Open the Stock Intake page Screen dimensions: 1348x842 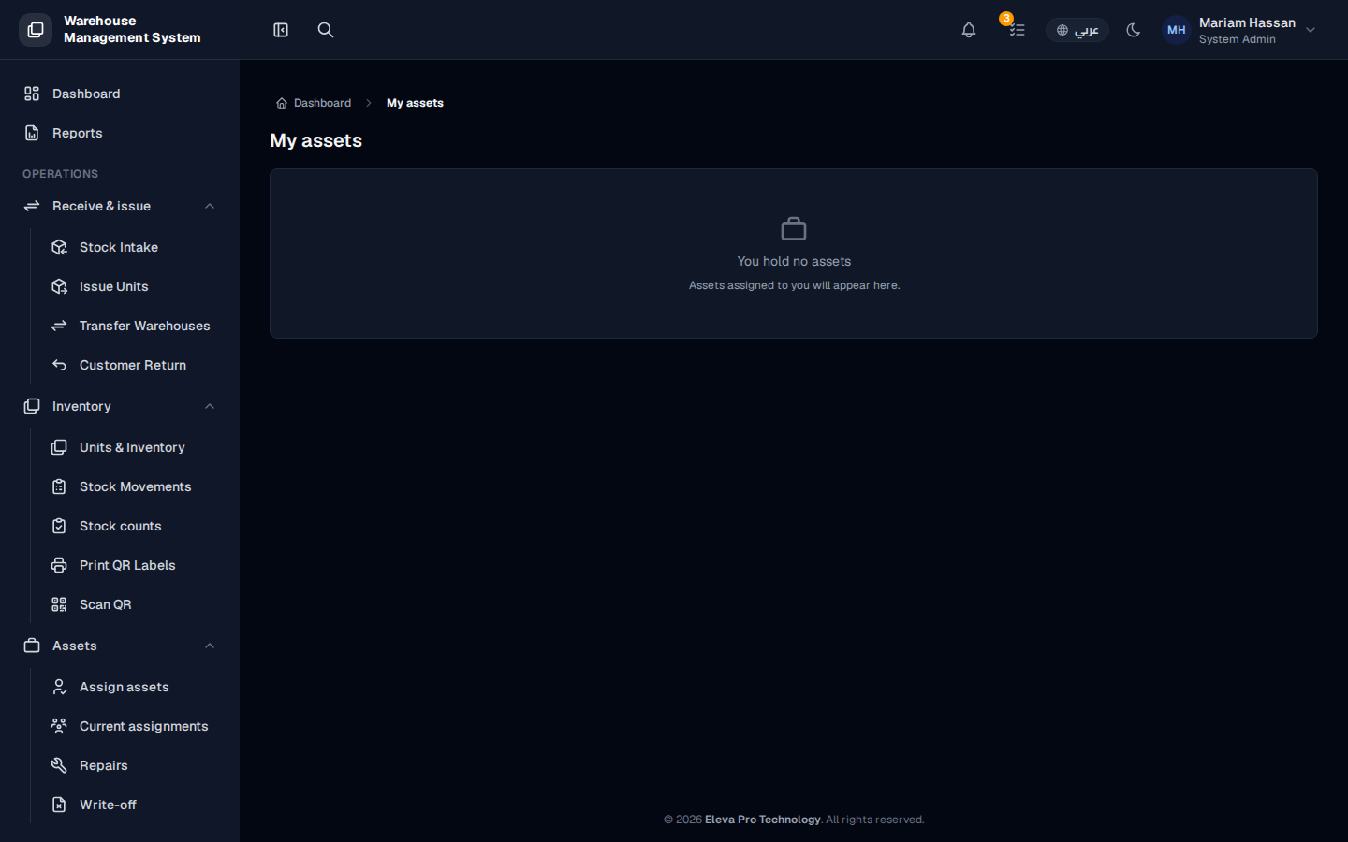[x=133, y=247]
